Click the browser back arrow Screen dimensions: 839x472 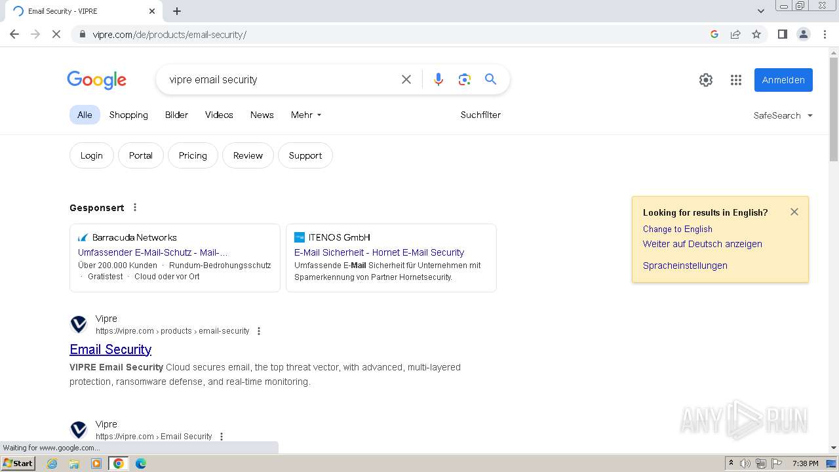(14, 34)
